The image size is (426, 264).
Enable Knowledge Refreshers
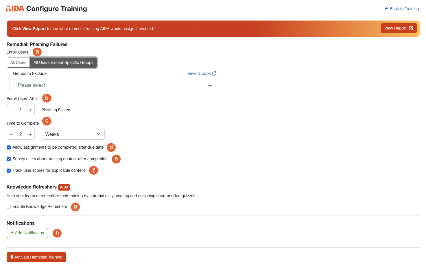8,206
